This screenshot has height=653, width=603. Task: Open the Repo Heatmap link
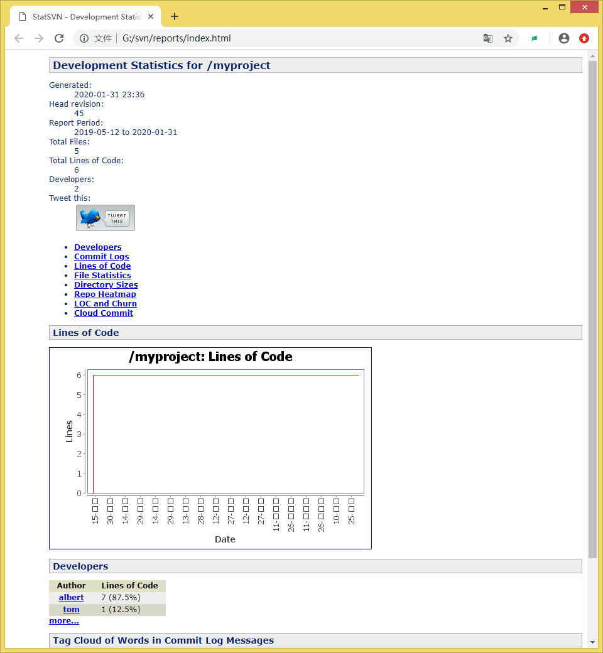coord(105,294)
